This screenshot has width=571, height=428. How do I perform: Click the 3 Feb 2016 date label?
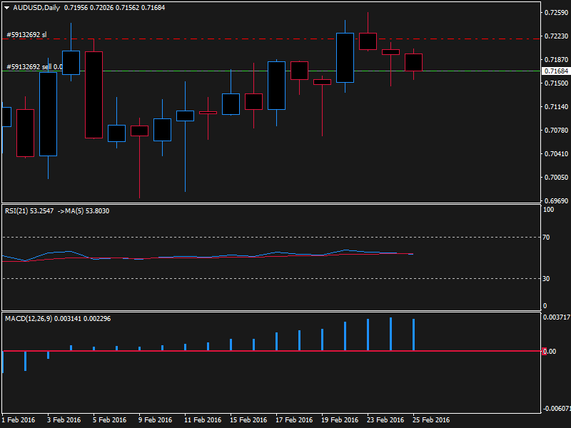click(64, 420)
